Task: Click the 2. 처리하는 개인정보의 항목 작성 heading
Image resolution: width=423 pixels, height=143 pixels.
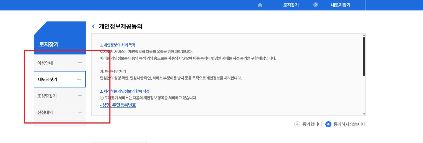Action: tap(125, 91)
